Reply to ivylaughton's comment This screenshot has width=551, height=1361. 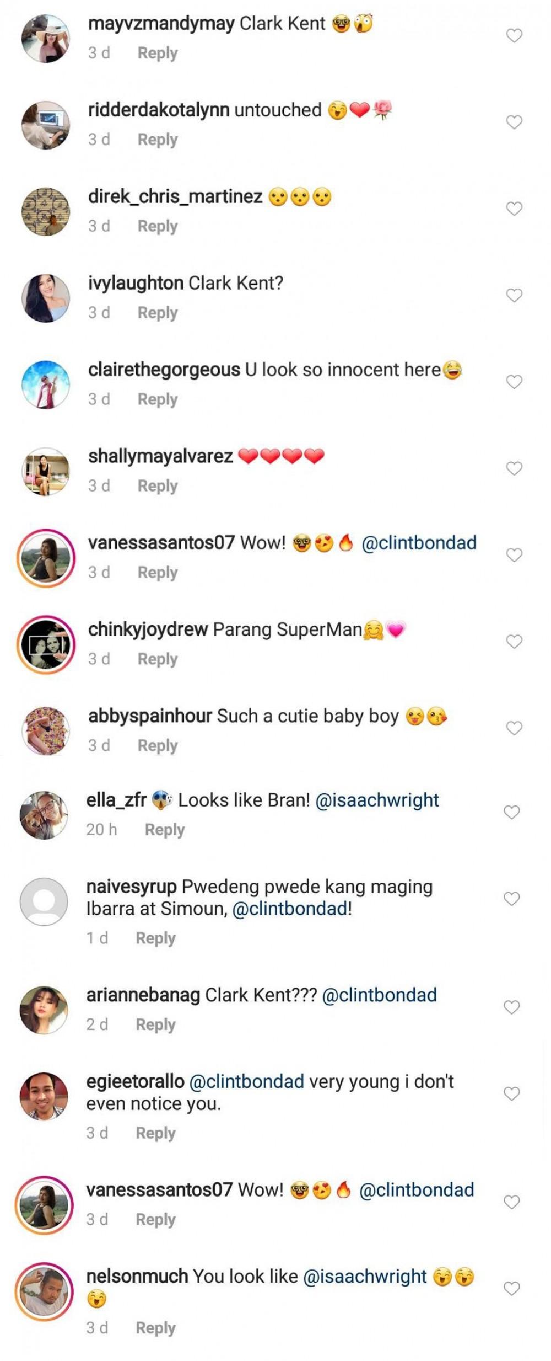coord(158,313)
